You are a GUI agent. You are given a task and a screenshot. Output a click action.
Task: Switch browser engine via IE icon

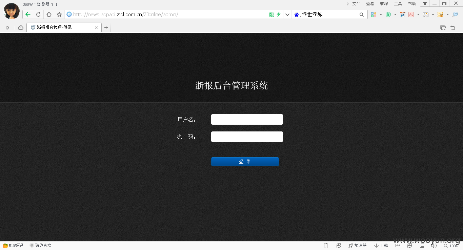[410, 246]
